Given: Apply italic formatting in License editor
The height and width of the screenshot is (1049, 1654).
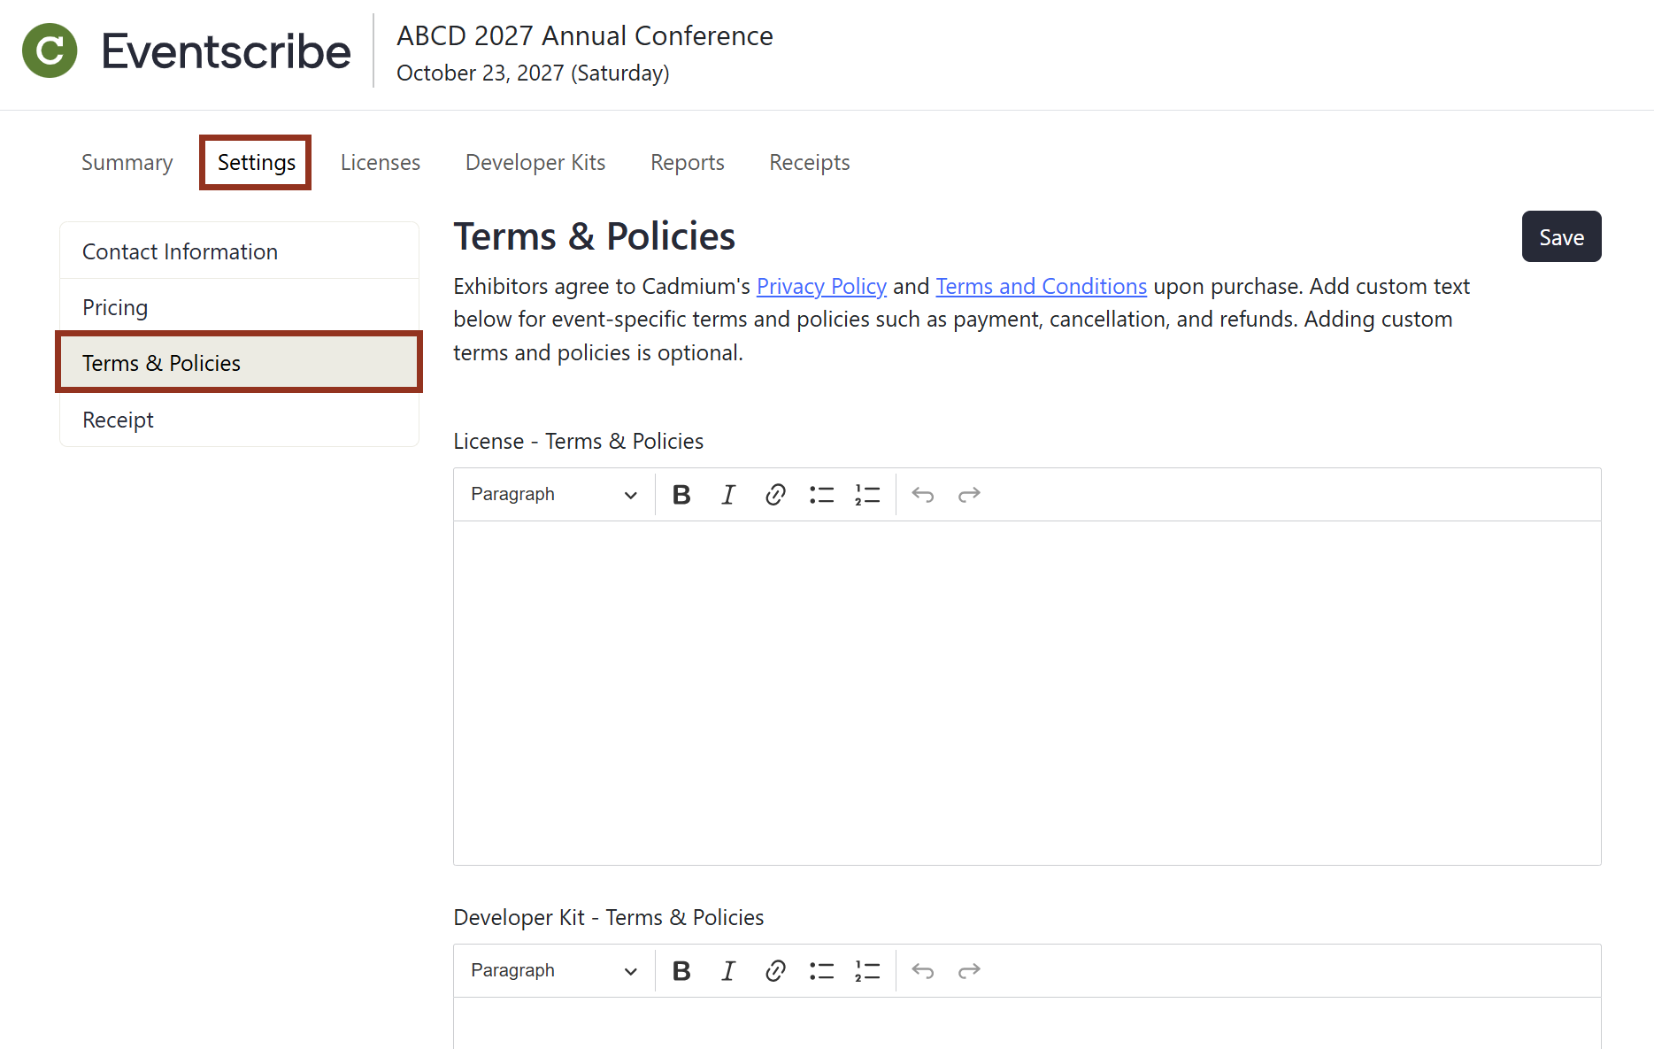Looking at the screenshot, I should (x=727, y=494).
